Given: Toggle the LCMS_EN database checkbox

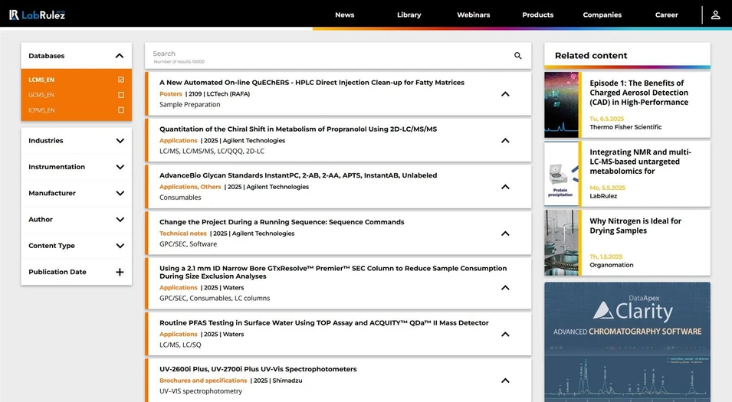Looking at the screenshot, I should pyautogui.click(x=121, y=80).
